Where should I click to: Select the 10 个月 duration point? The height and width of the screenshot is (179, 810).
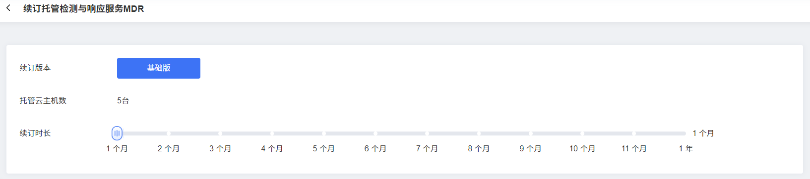pos(582,134)
